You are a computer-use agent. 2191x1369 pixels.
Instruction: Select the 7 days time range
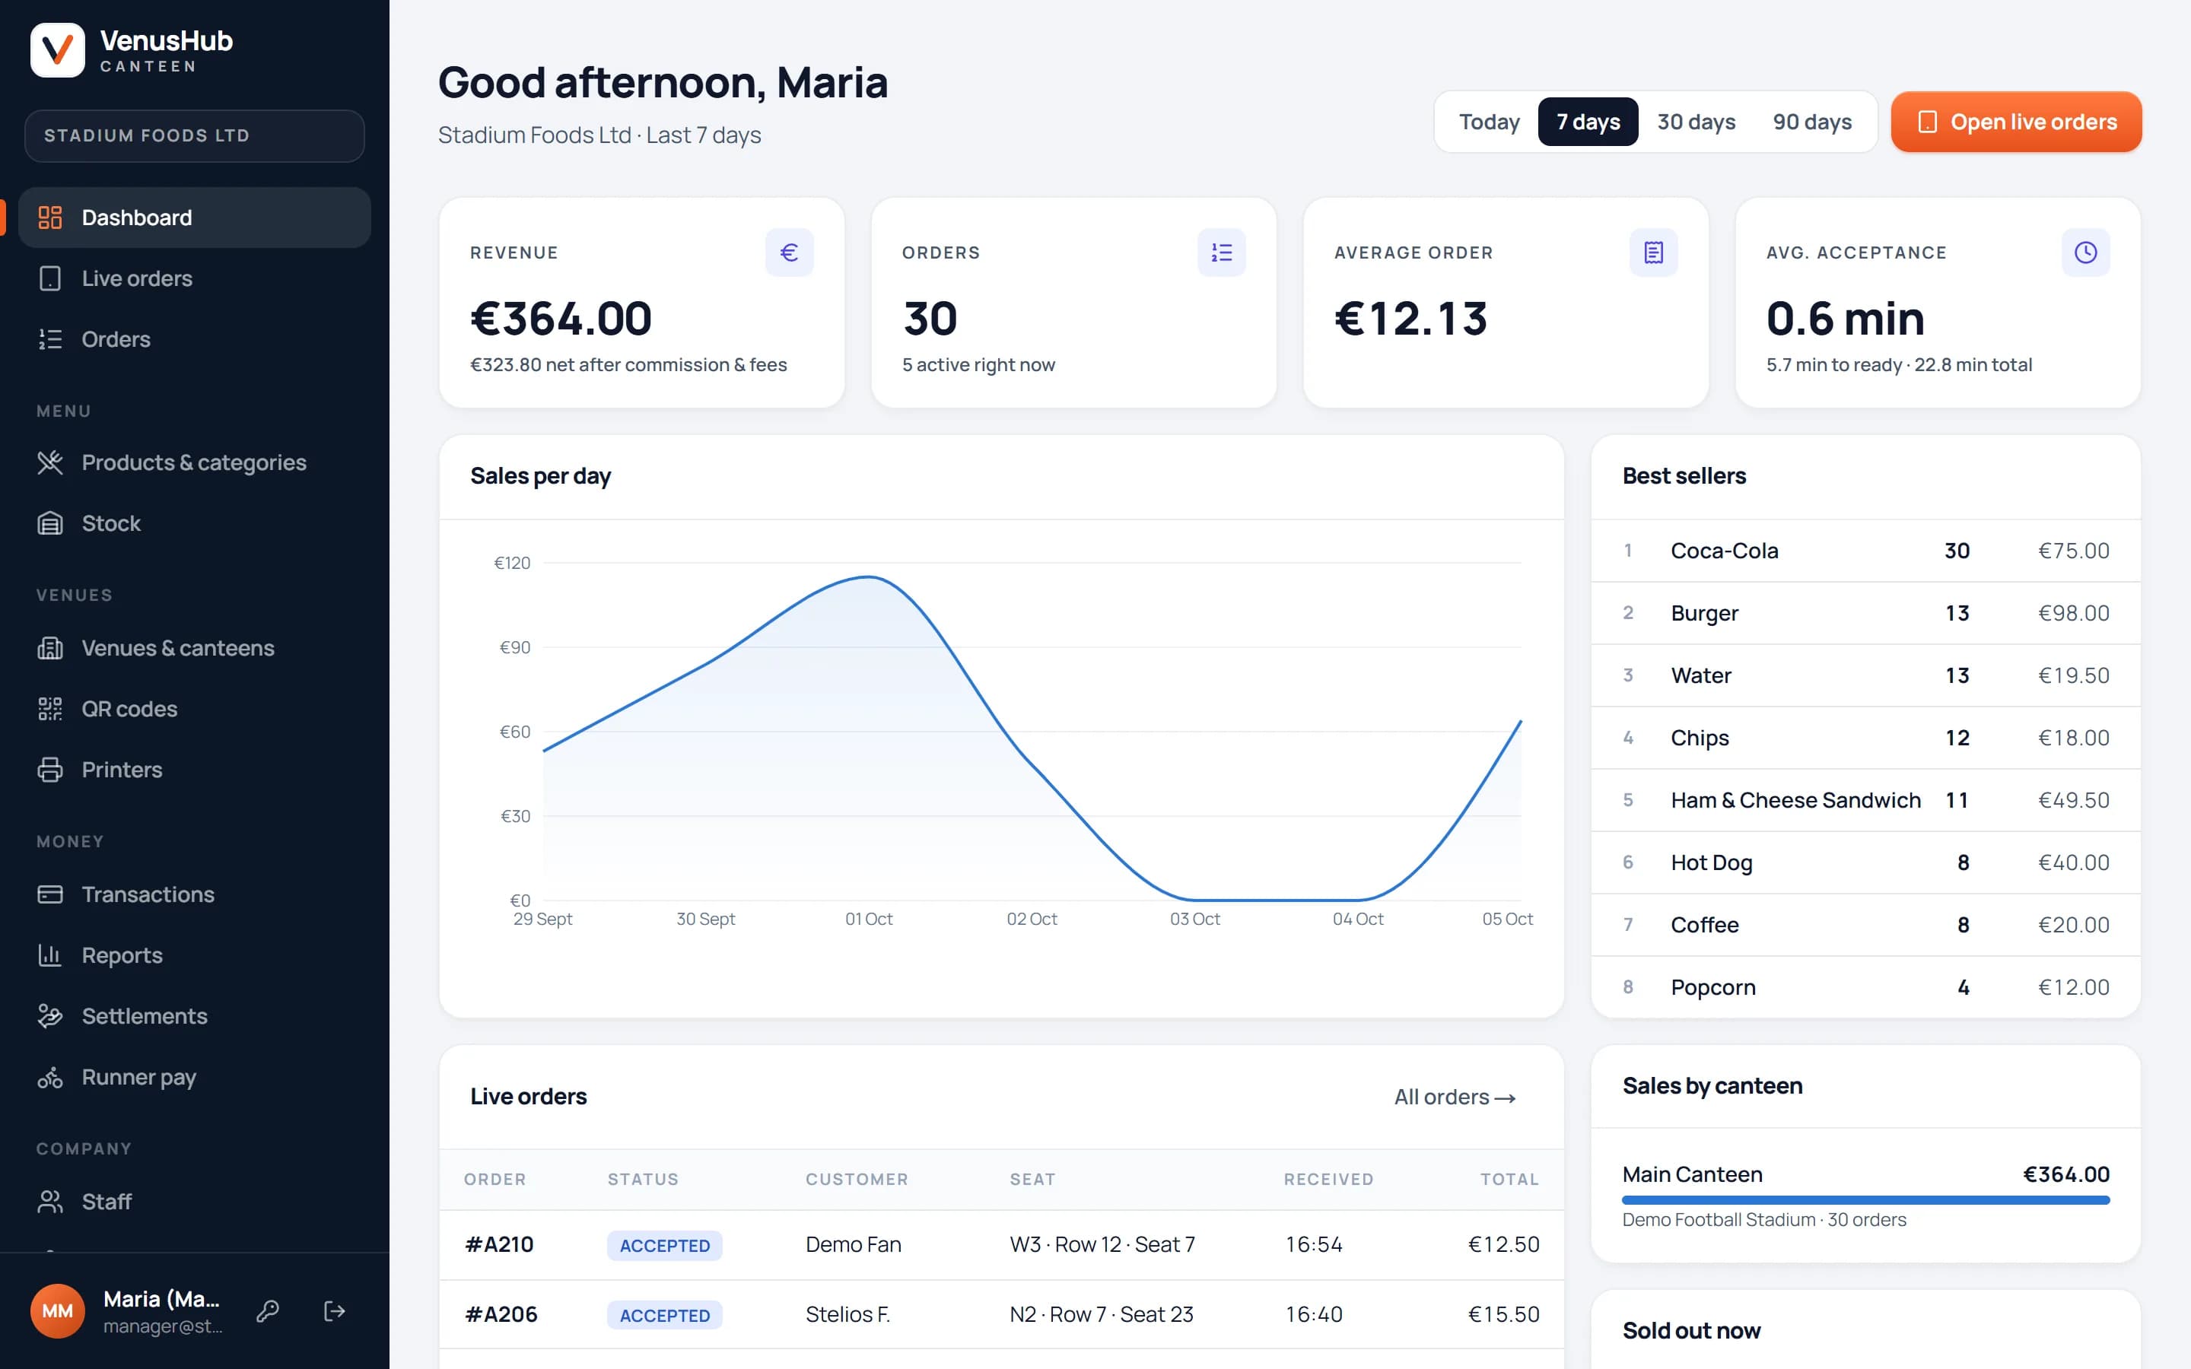click(x=1588, y=122)
